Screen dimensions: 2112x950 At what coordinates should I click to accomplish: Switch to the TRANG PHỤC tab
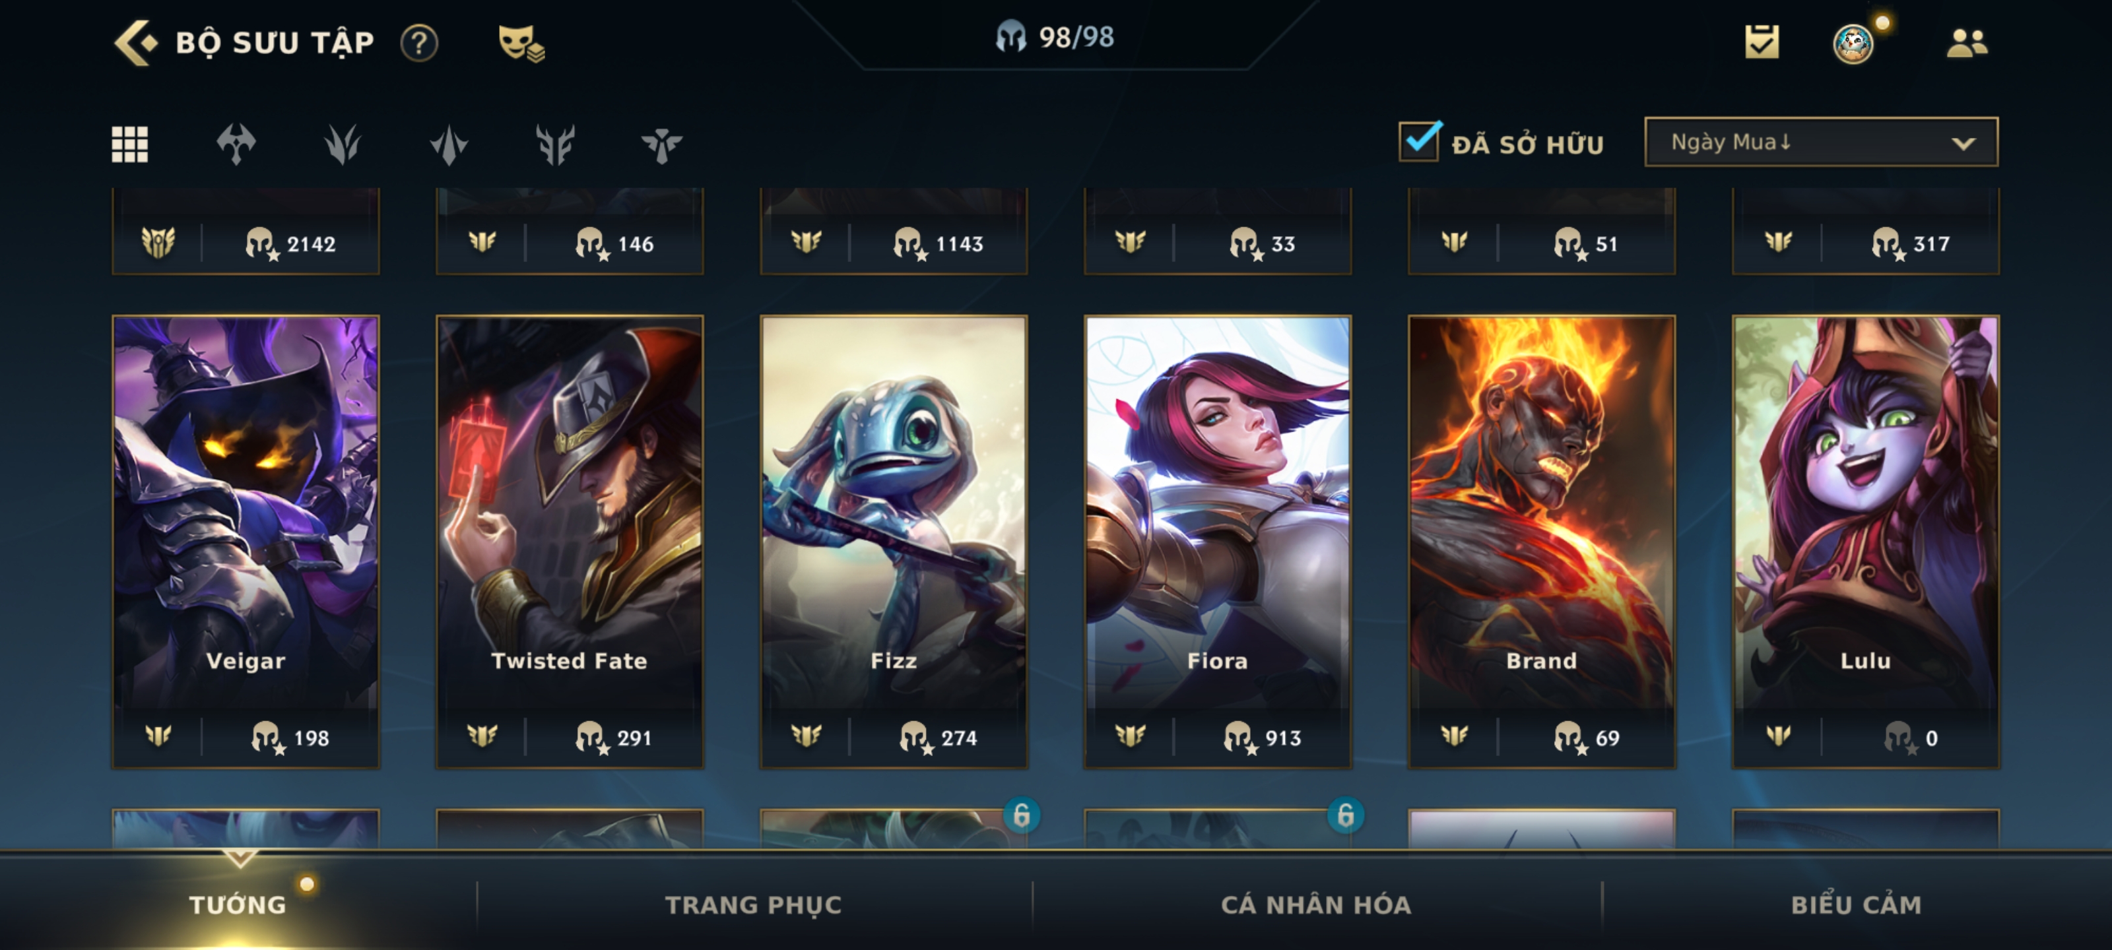tap(754, 905)
